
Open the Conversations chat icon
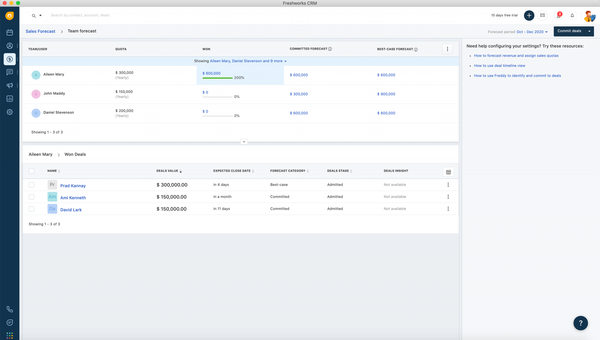(10, 72)
